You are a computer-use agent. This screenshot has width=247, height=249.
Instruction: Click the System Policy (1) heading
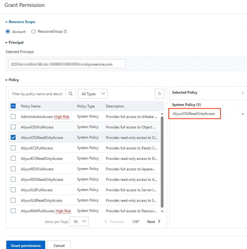point(186,105)
